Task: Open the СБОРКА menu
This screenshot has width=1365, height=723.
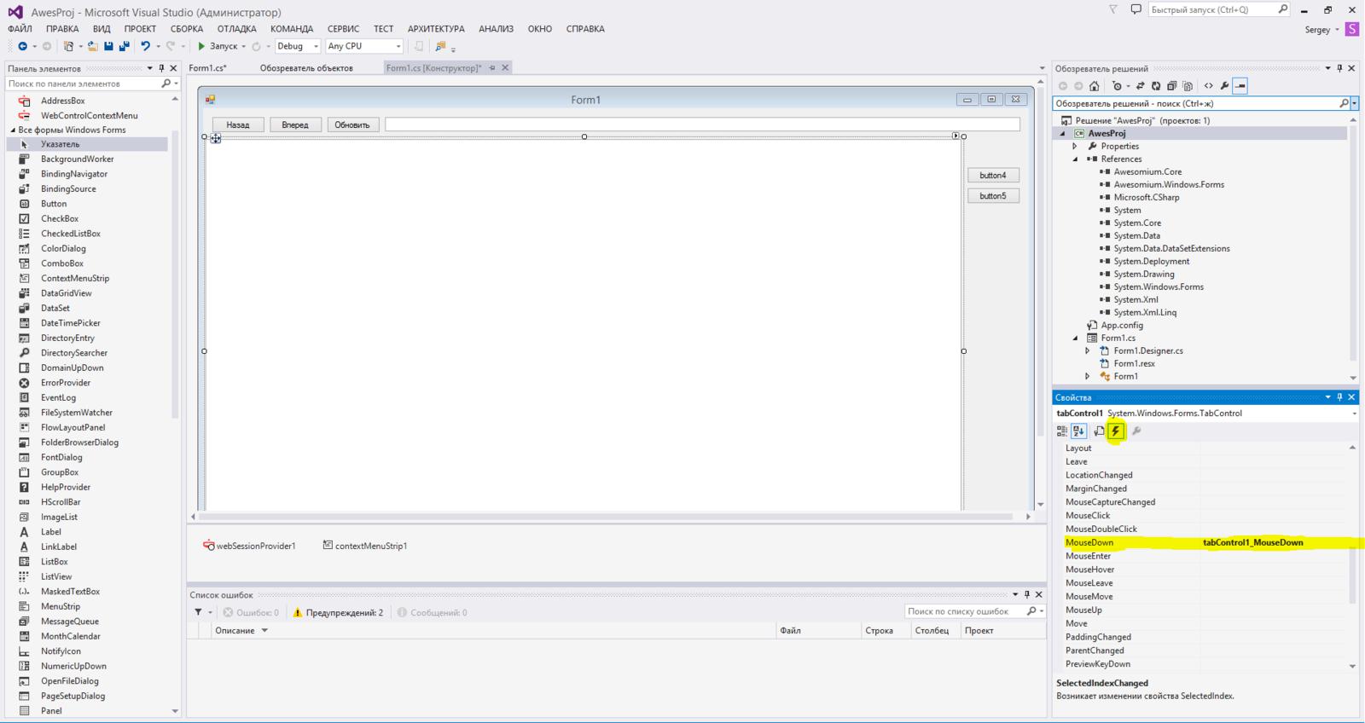Action: coord(186,29)
